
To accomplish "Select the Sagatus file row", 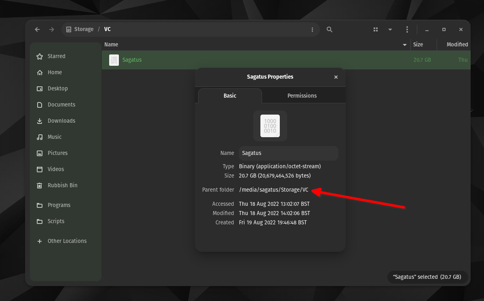I will (286, 60).
